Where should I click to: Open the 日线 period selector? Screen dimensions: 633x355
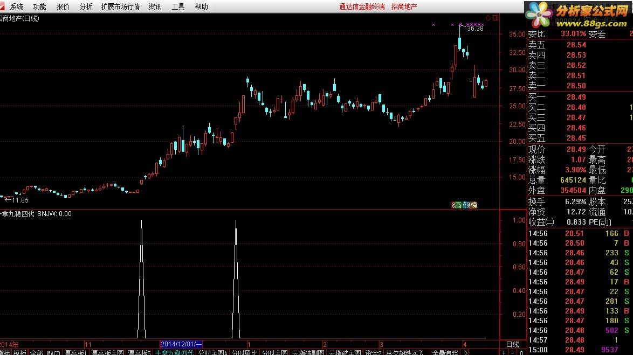point(513,344)
